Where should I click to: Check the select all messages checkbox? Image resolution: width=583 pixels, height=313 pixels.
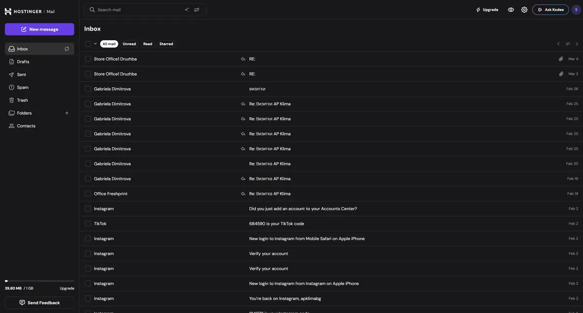[88, 44]
